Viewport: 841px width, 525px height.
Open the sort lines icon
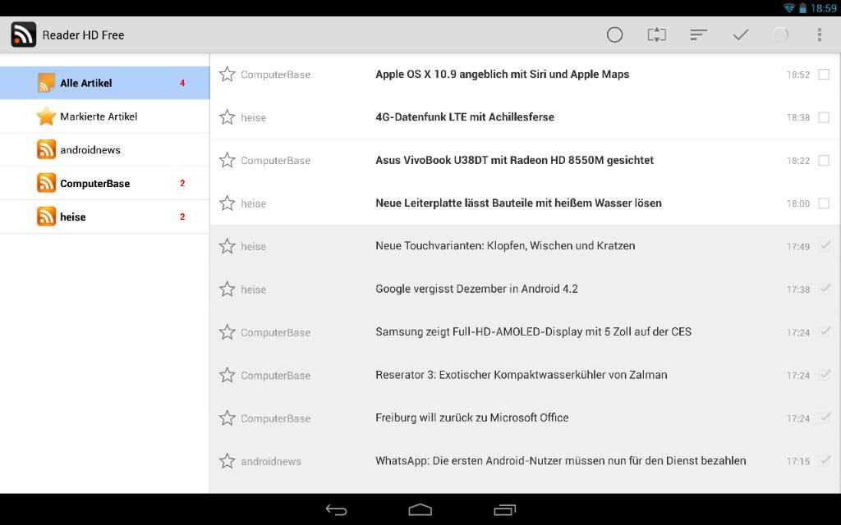[698, 34]
